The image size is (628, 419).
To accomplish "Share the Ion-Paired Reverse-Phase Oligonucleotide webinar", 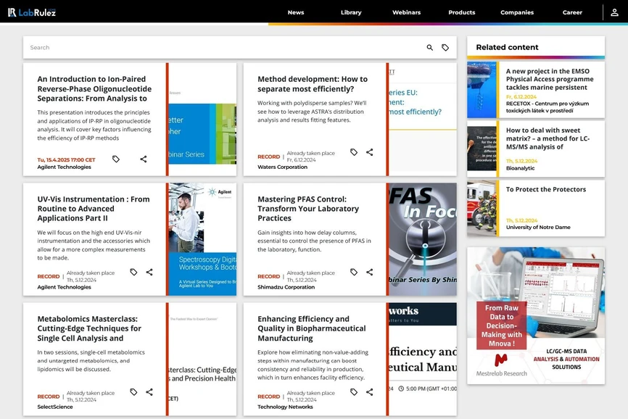I will [x=144, y=159].
